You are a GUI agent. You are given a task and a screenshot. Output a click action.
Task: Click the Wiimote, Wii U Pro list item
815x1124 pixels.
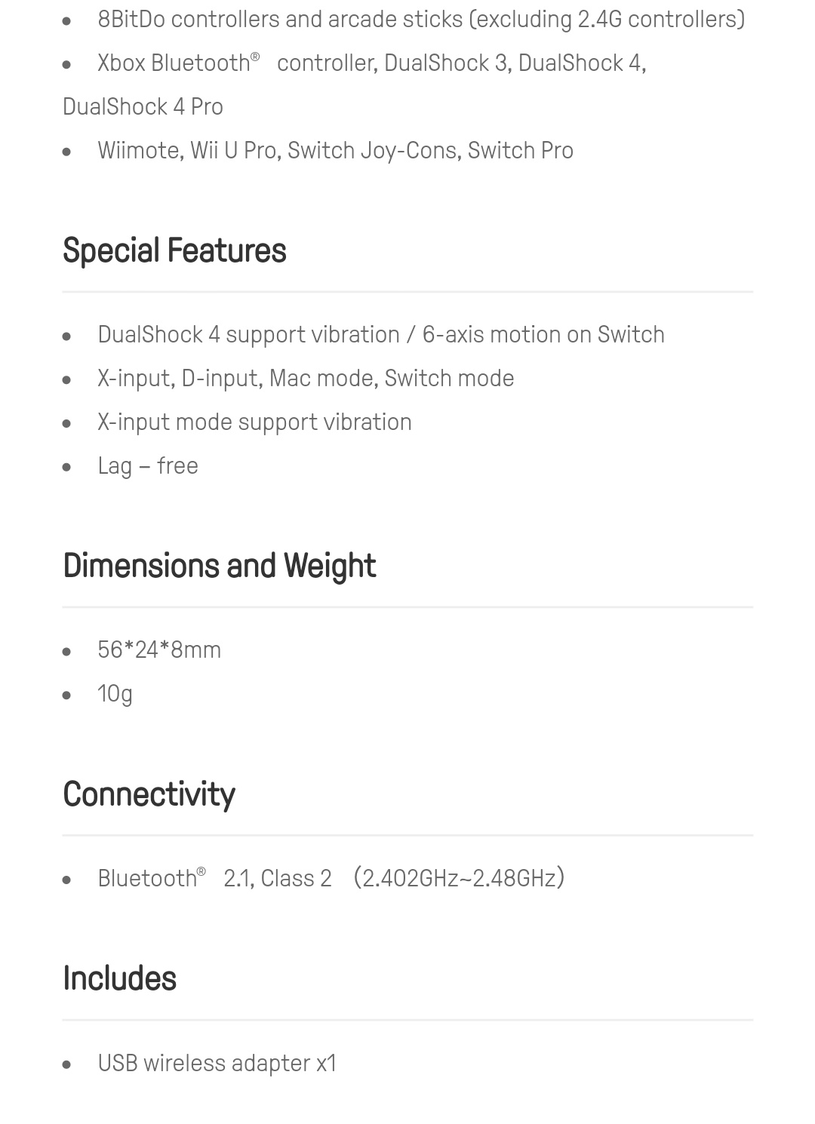pyautogui.click(x=335, y=151)
